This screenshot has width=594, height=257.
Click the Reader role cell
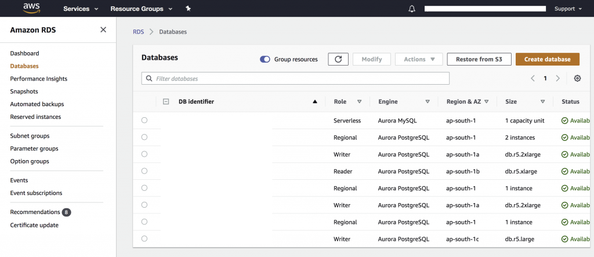343,171
